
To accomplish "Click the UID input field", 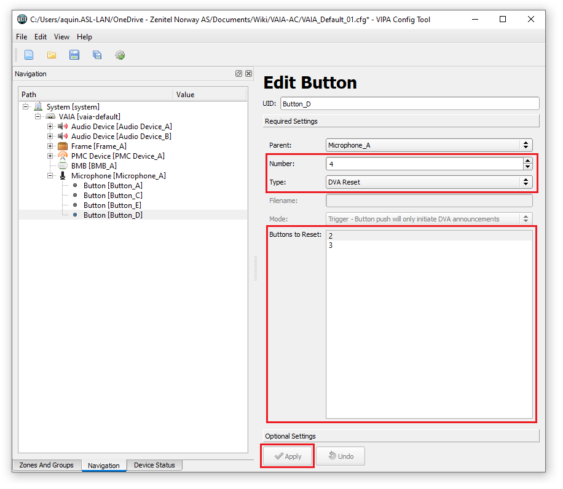I will (x=409, y=104).
